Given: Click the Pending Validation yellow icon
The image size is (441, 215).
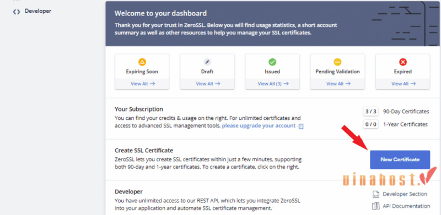Looking at the screenshot, I should (x=337, y=62).
